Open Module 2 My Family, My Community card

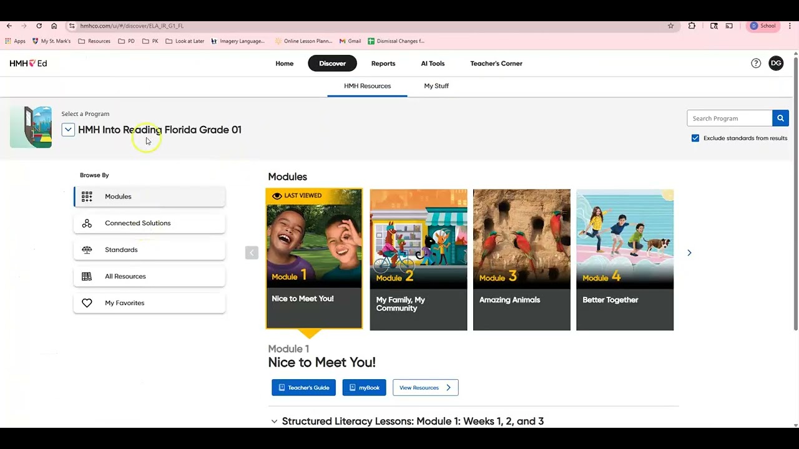pos(418,260)
